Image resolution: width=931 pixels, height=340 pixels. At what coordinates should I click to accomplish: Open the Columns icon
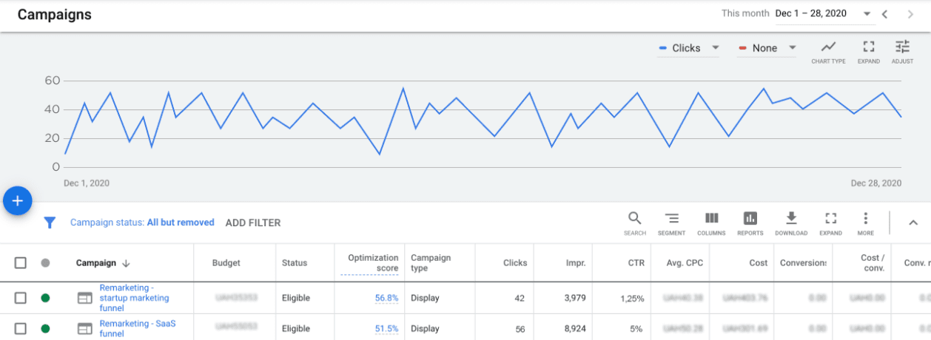[711, 222]
